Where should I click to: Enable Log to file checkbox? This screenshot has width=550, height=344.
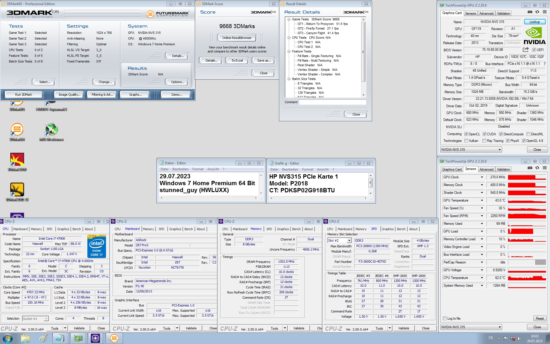445,318
